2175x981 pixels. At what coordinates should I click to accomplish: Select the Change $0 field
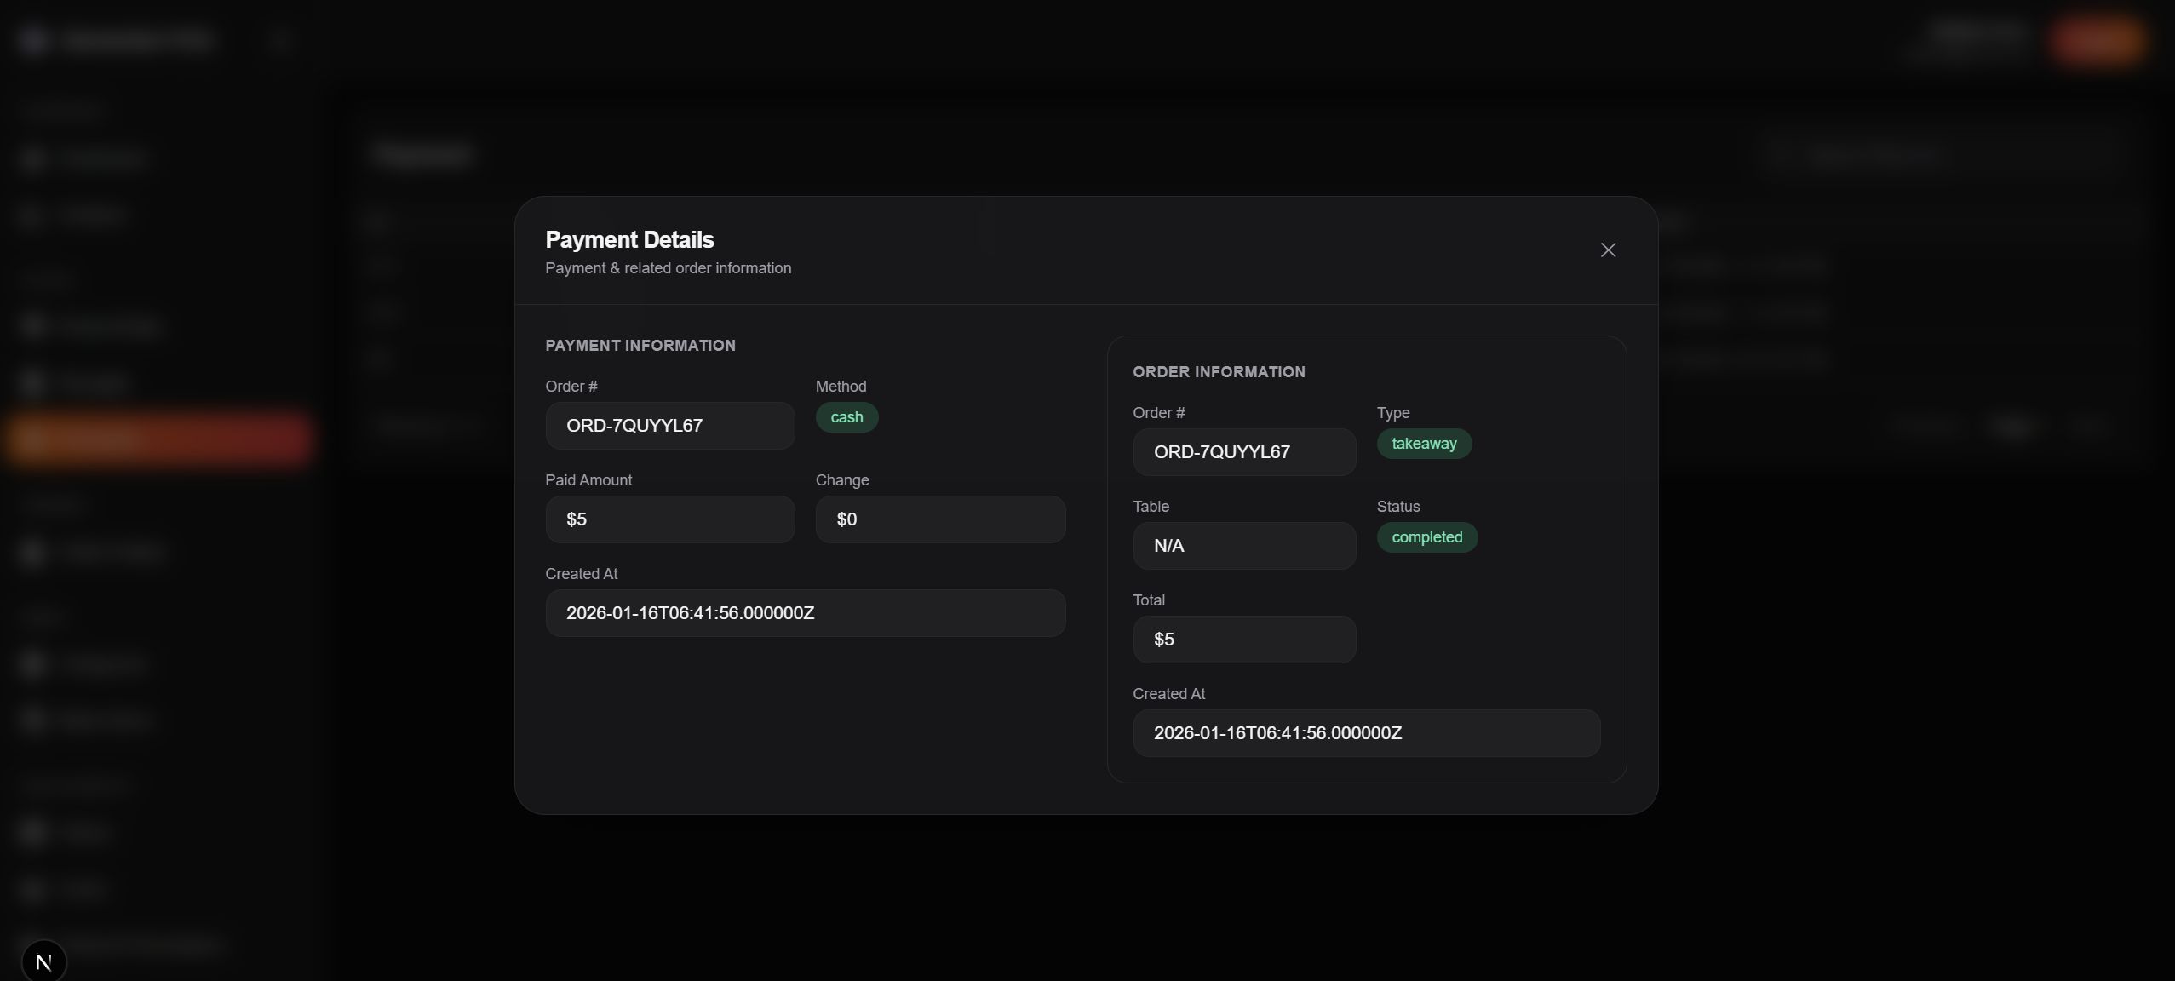tap(939, 519)
